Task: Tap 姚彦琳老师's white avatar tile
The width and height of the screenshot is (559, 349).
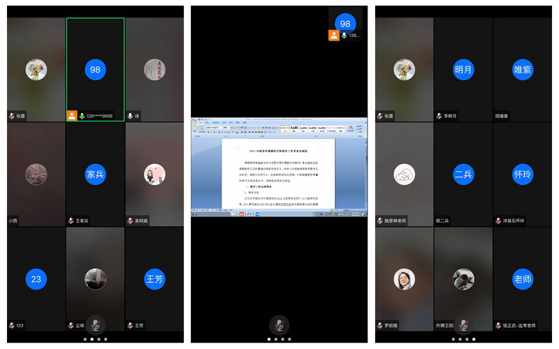Action: [x=404, y=174]
